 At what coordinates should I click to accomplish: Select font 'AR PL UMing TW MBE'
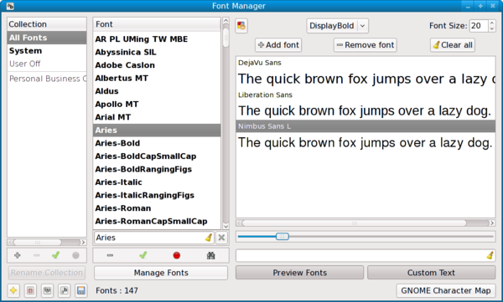[x=157, y=39]
